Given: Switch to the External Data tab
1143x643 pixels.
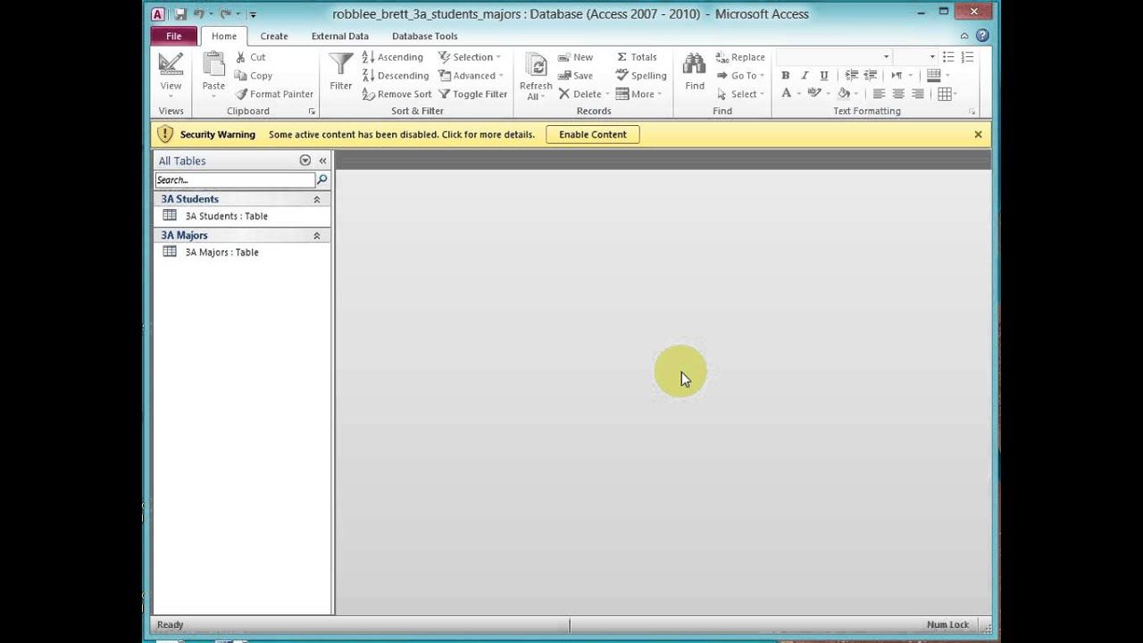Looking at the screenshot, I should click(339, 36).
